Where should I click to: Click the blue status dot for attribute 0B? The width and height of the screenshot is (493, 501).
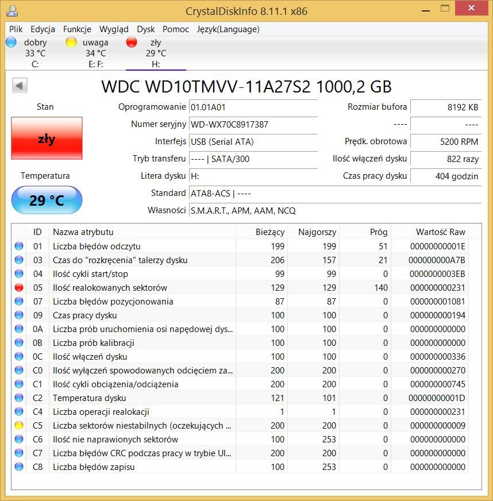[19, 342]
